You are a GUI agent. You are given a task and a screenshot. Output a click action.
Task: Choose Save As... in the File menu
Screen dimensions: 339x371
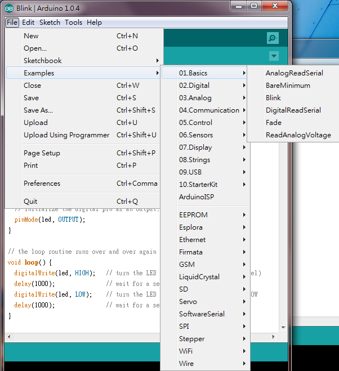tap(83, 110)
